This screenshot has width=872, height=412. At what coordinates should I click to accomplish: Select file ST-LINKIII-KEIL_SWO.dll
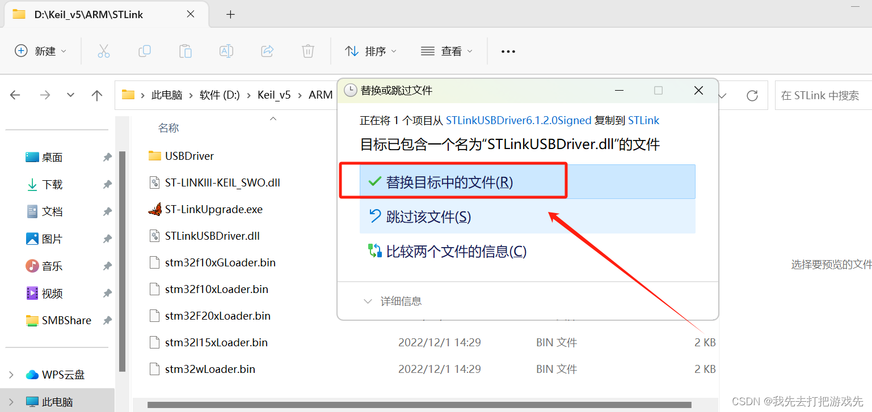tap(222, 182)
